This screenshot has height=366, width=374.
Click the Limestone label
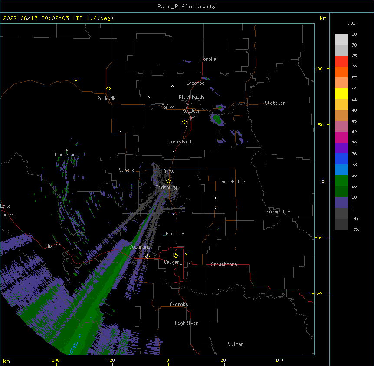[66, 155]
